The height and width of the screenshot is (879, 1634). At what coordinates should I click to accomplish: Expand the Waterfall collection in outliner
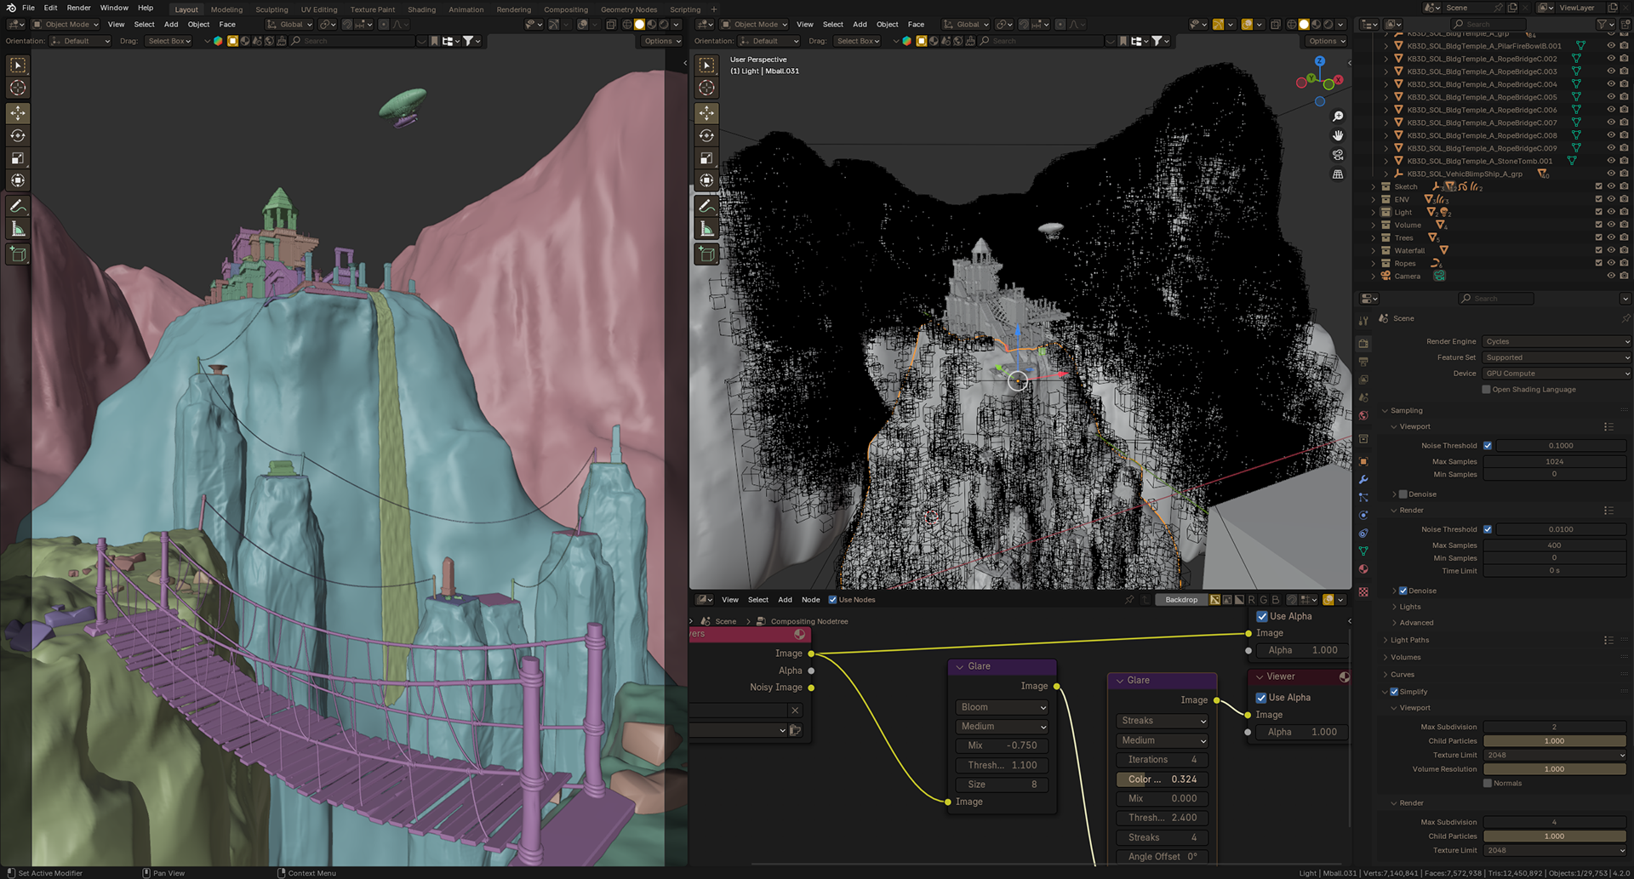(1373, 250)
